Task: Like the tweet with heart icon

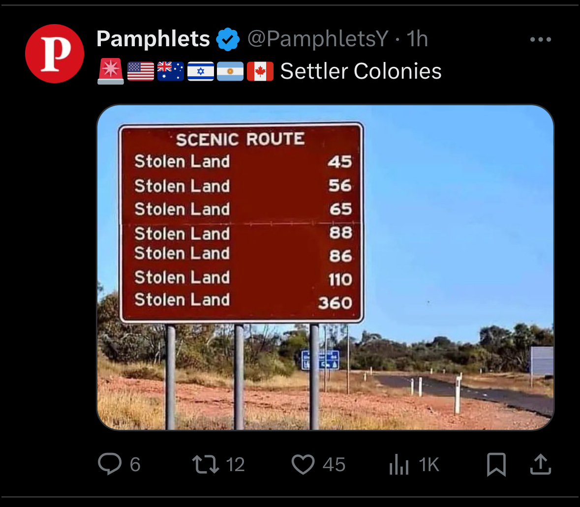Action: click(303, 464)
